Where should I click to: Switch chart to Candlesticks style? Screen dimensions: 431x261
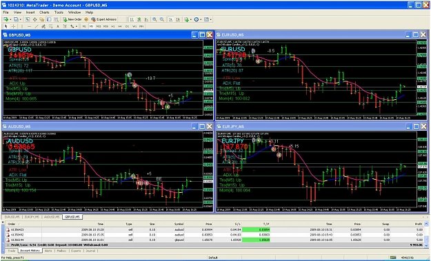pyautogui.click(x=139, y=19)
